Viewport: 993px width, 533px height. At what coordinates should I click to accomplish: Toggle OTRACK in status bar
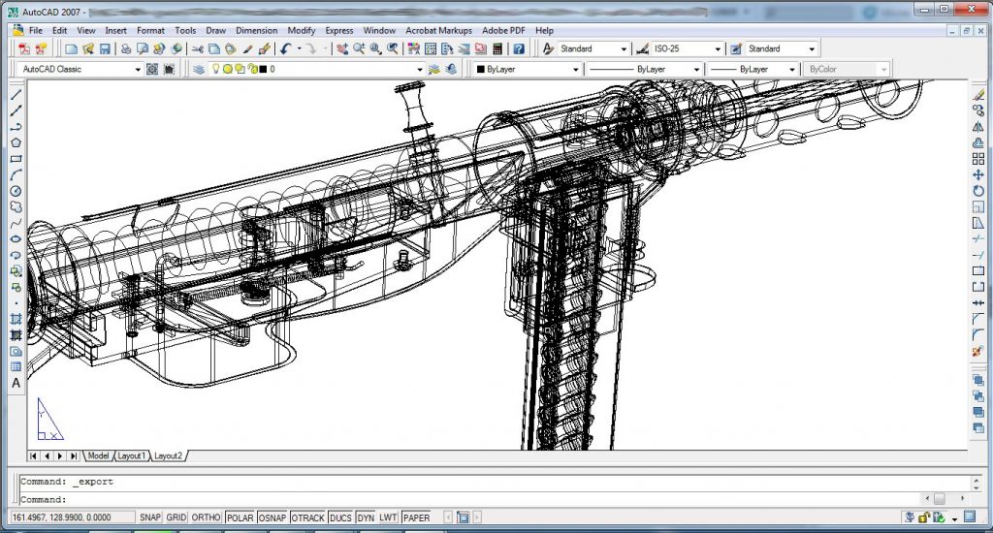(x=307, y=517)
